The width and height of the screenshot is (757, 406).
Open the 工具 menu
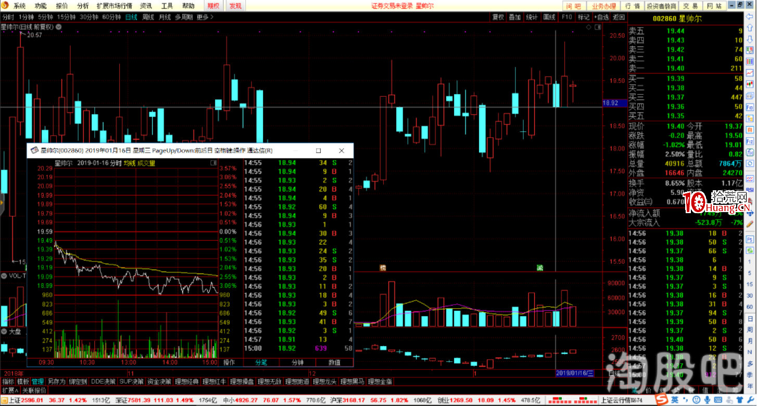click(167, 6)
